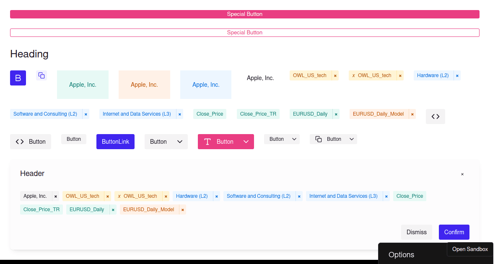Open the pink Button's chevron dropdown

click(246, 142)
